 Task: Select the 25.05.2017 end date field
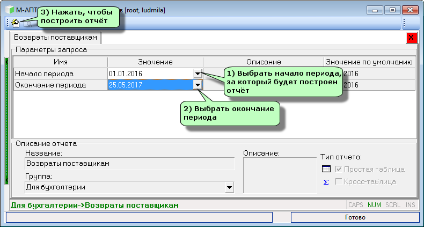[x=151, y=85]
